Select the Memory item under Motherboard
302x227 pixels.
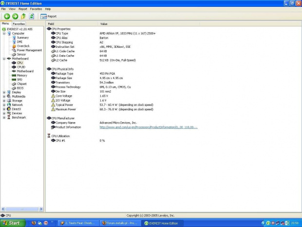coord(22,75)
